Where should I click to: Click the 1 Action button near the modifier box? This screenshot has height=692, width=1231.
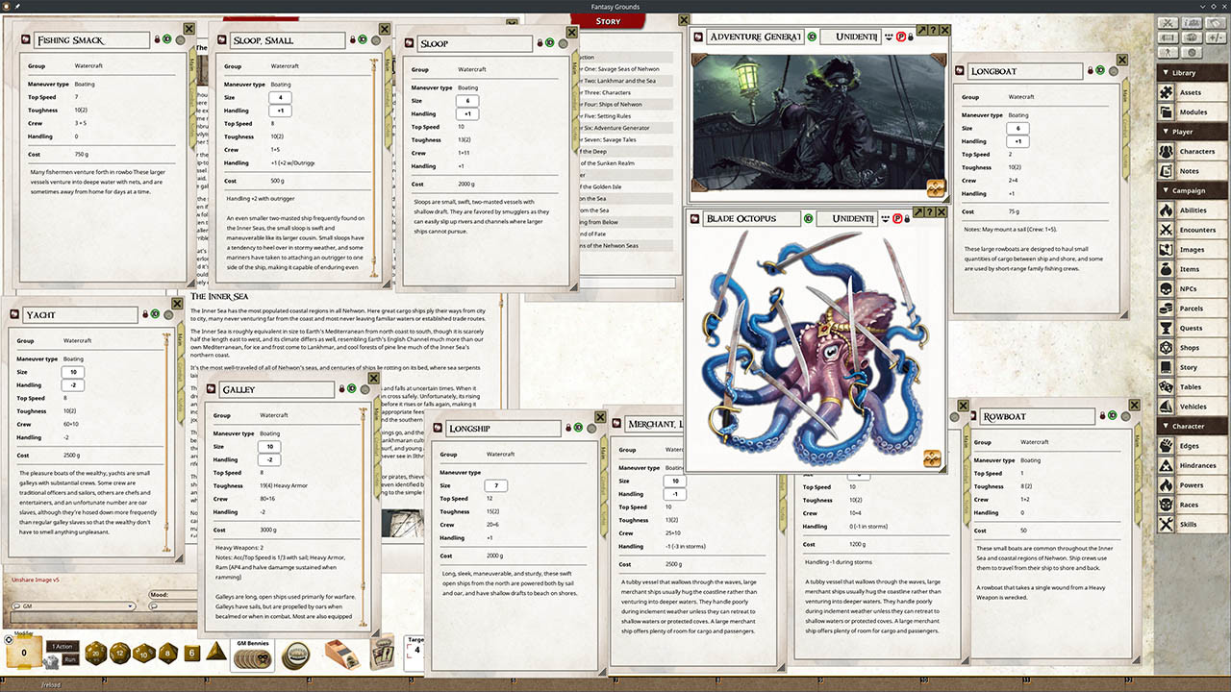tap(62, 646)
